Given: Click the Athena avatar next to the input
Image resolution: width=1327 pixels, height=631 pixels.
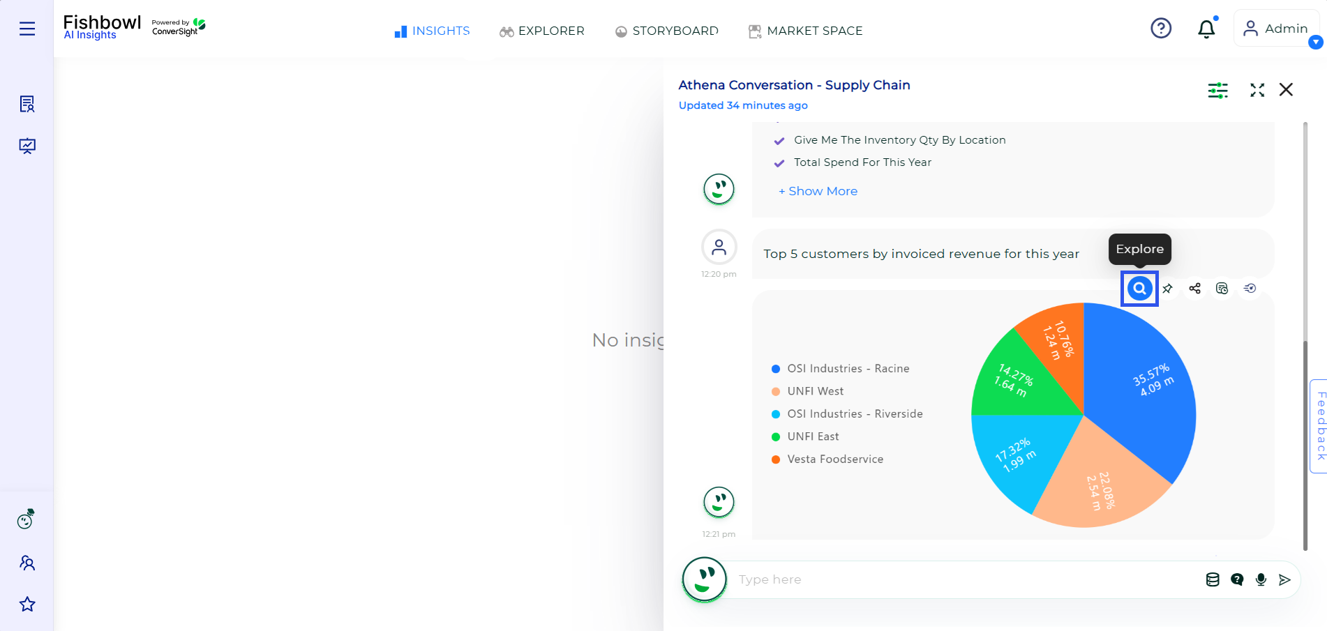Looking at the screenshot, I should point(705,579).
